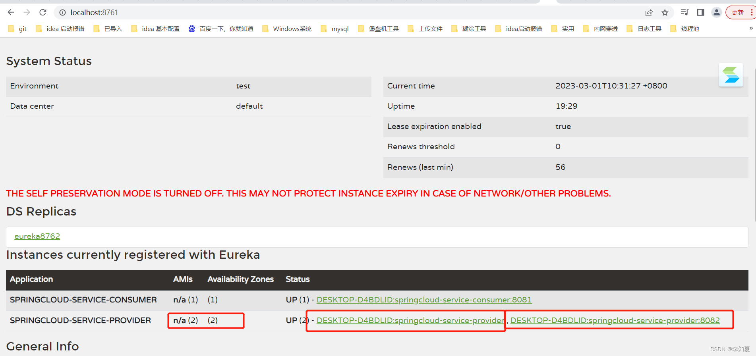Click the AMIs column header

[183, 279]
